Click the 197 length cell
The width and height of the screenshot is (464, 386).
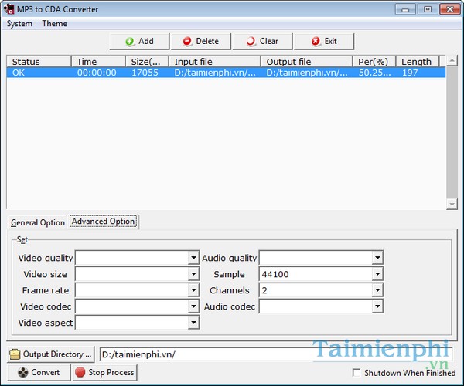click(410, 73)
